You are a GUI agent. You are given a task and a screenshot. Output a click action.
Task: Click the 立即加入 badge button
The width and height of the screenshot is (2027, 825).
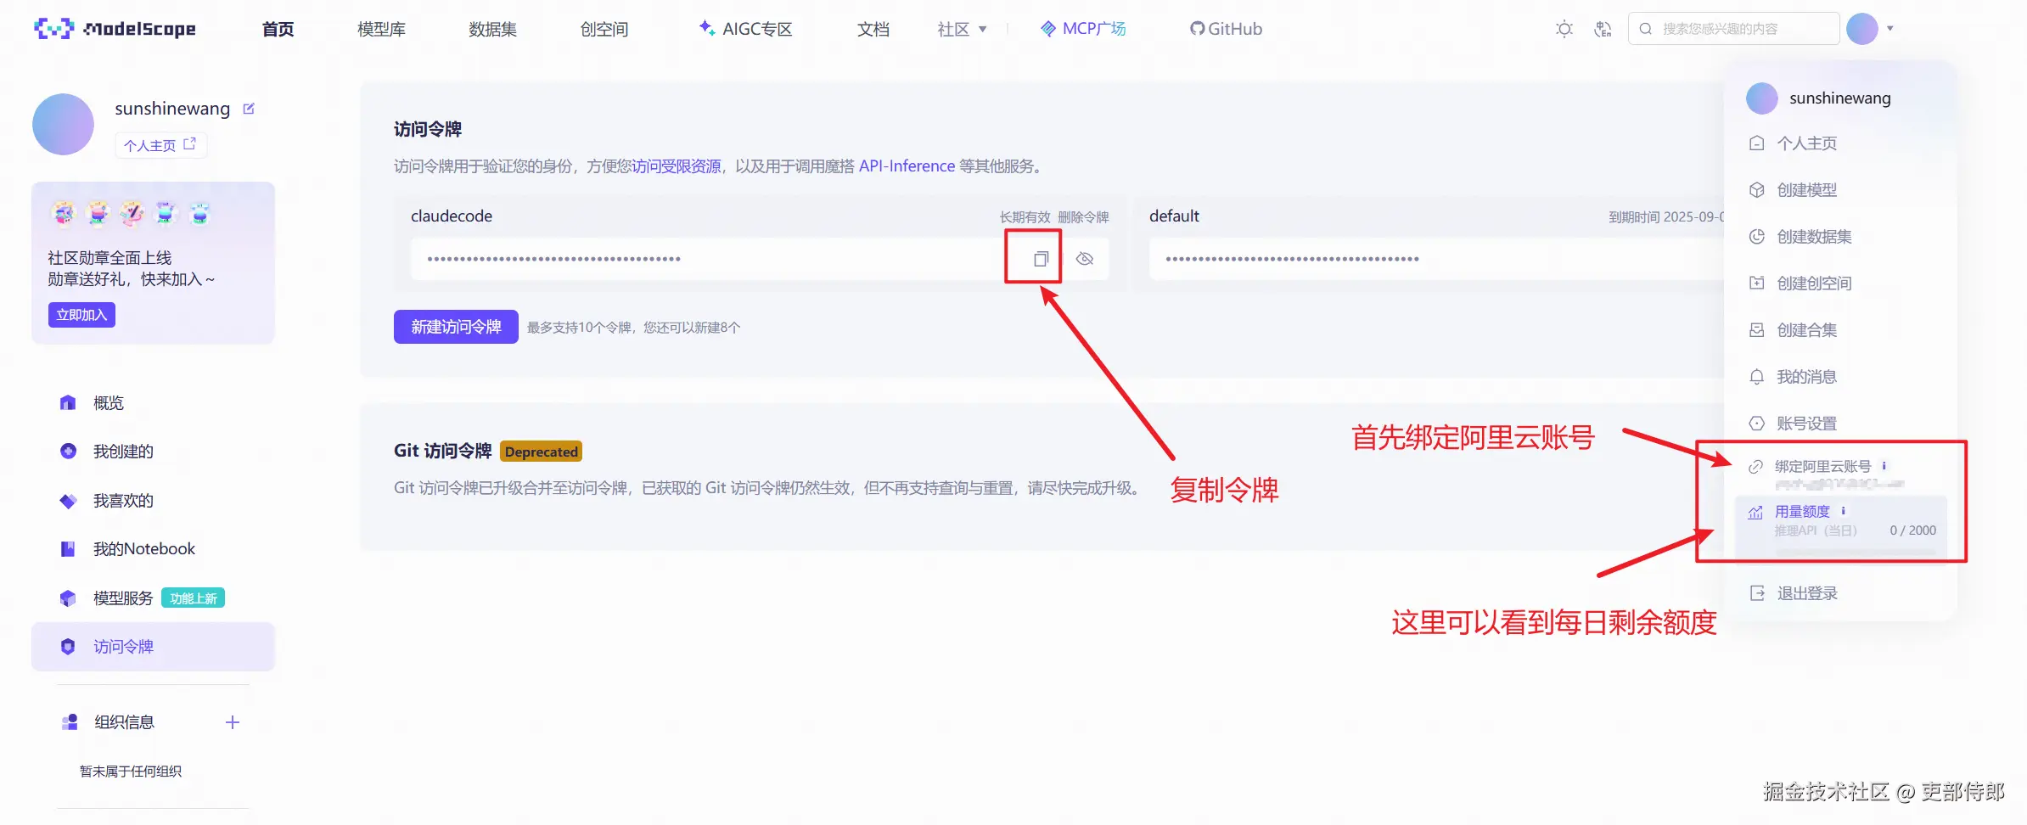pyautogui.click(x=81, y=315)
